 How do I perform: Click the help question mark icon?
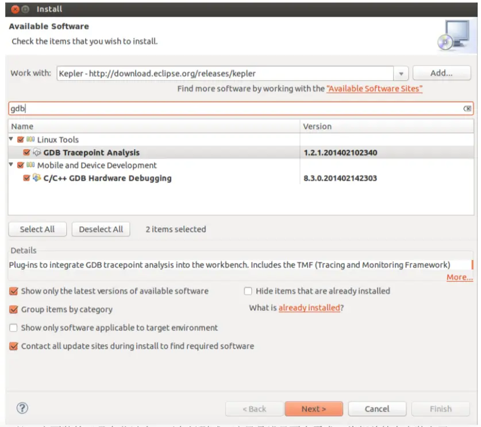22,408
